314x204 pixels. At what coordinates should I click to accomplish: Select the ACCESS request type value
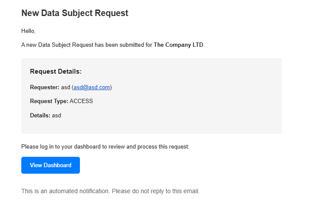coord(81,101)
